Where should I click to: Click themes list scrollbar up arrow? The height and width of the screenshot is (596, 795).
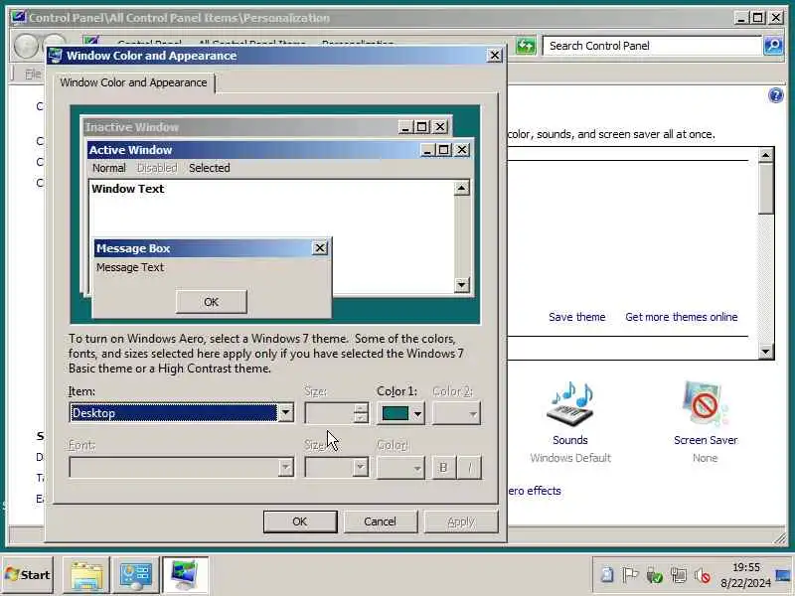tap(765, 155)
